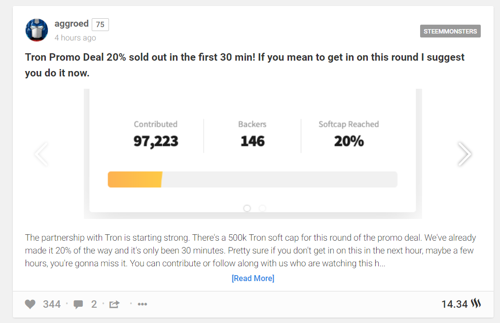Image resolution: width=500 pixels, height=323 pixels.
Task: Open comments via the speech bubble icon
Action: pos(78,304)
